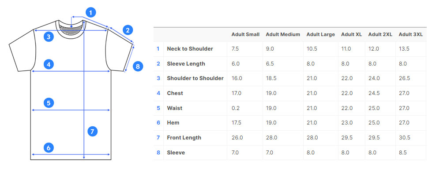
Task: Select the 30.5 front length value for 3XL
Action: [x=405, y=138]
